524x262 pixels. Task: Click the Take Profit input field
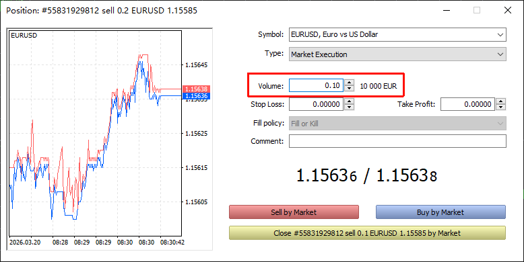click(x=467, y=104)
